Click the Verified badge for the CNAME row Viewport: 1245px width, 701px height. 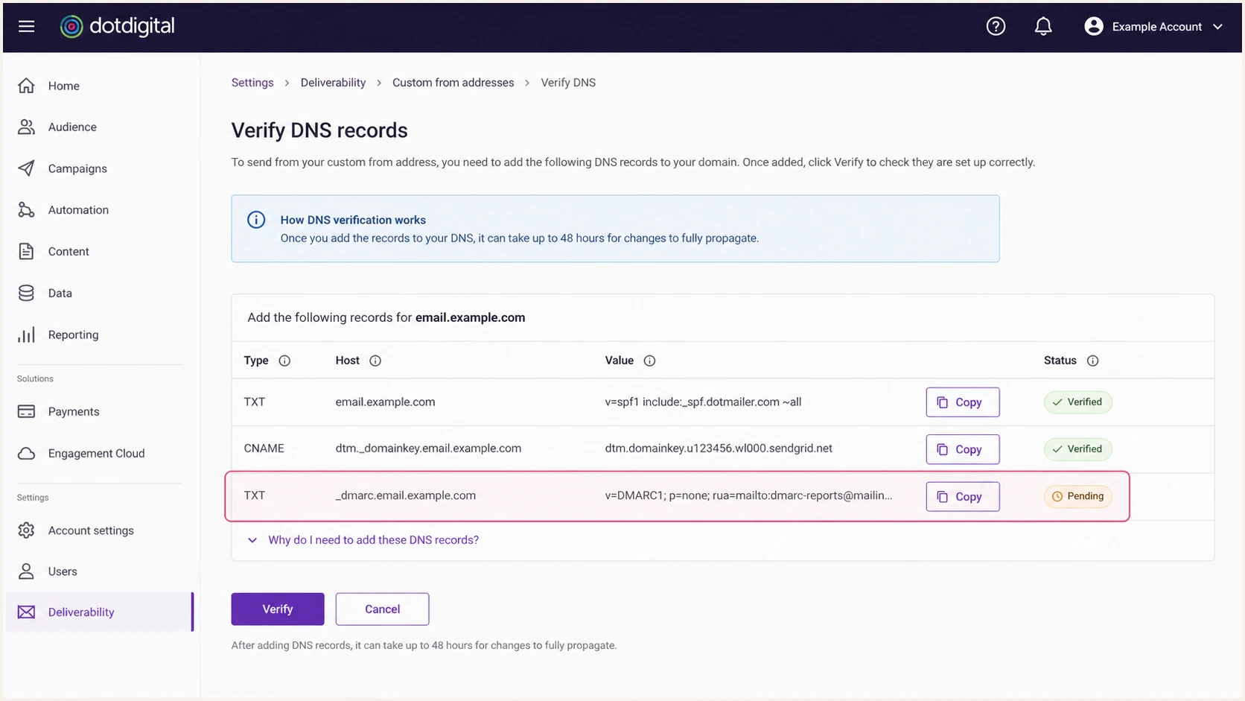pyautogui.click(x=1077, y=449)
